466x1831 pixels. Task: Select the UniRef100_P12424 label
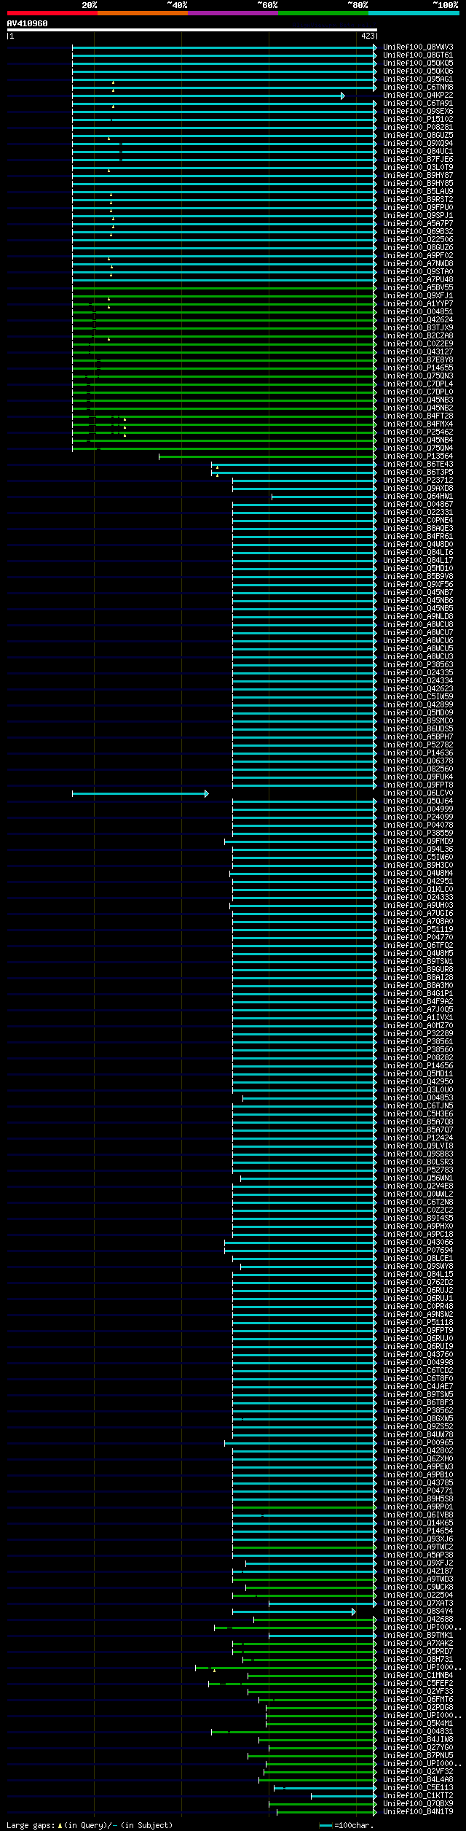(x=418, y=1138)
